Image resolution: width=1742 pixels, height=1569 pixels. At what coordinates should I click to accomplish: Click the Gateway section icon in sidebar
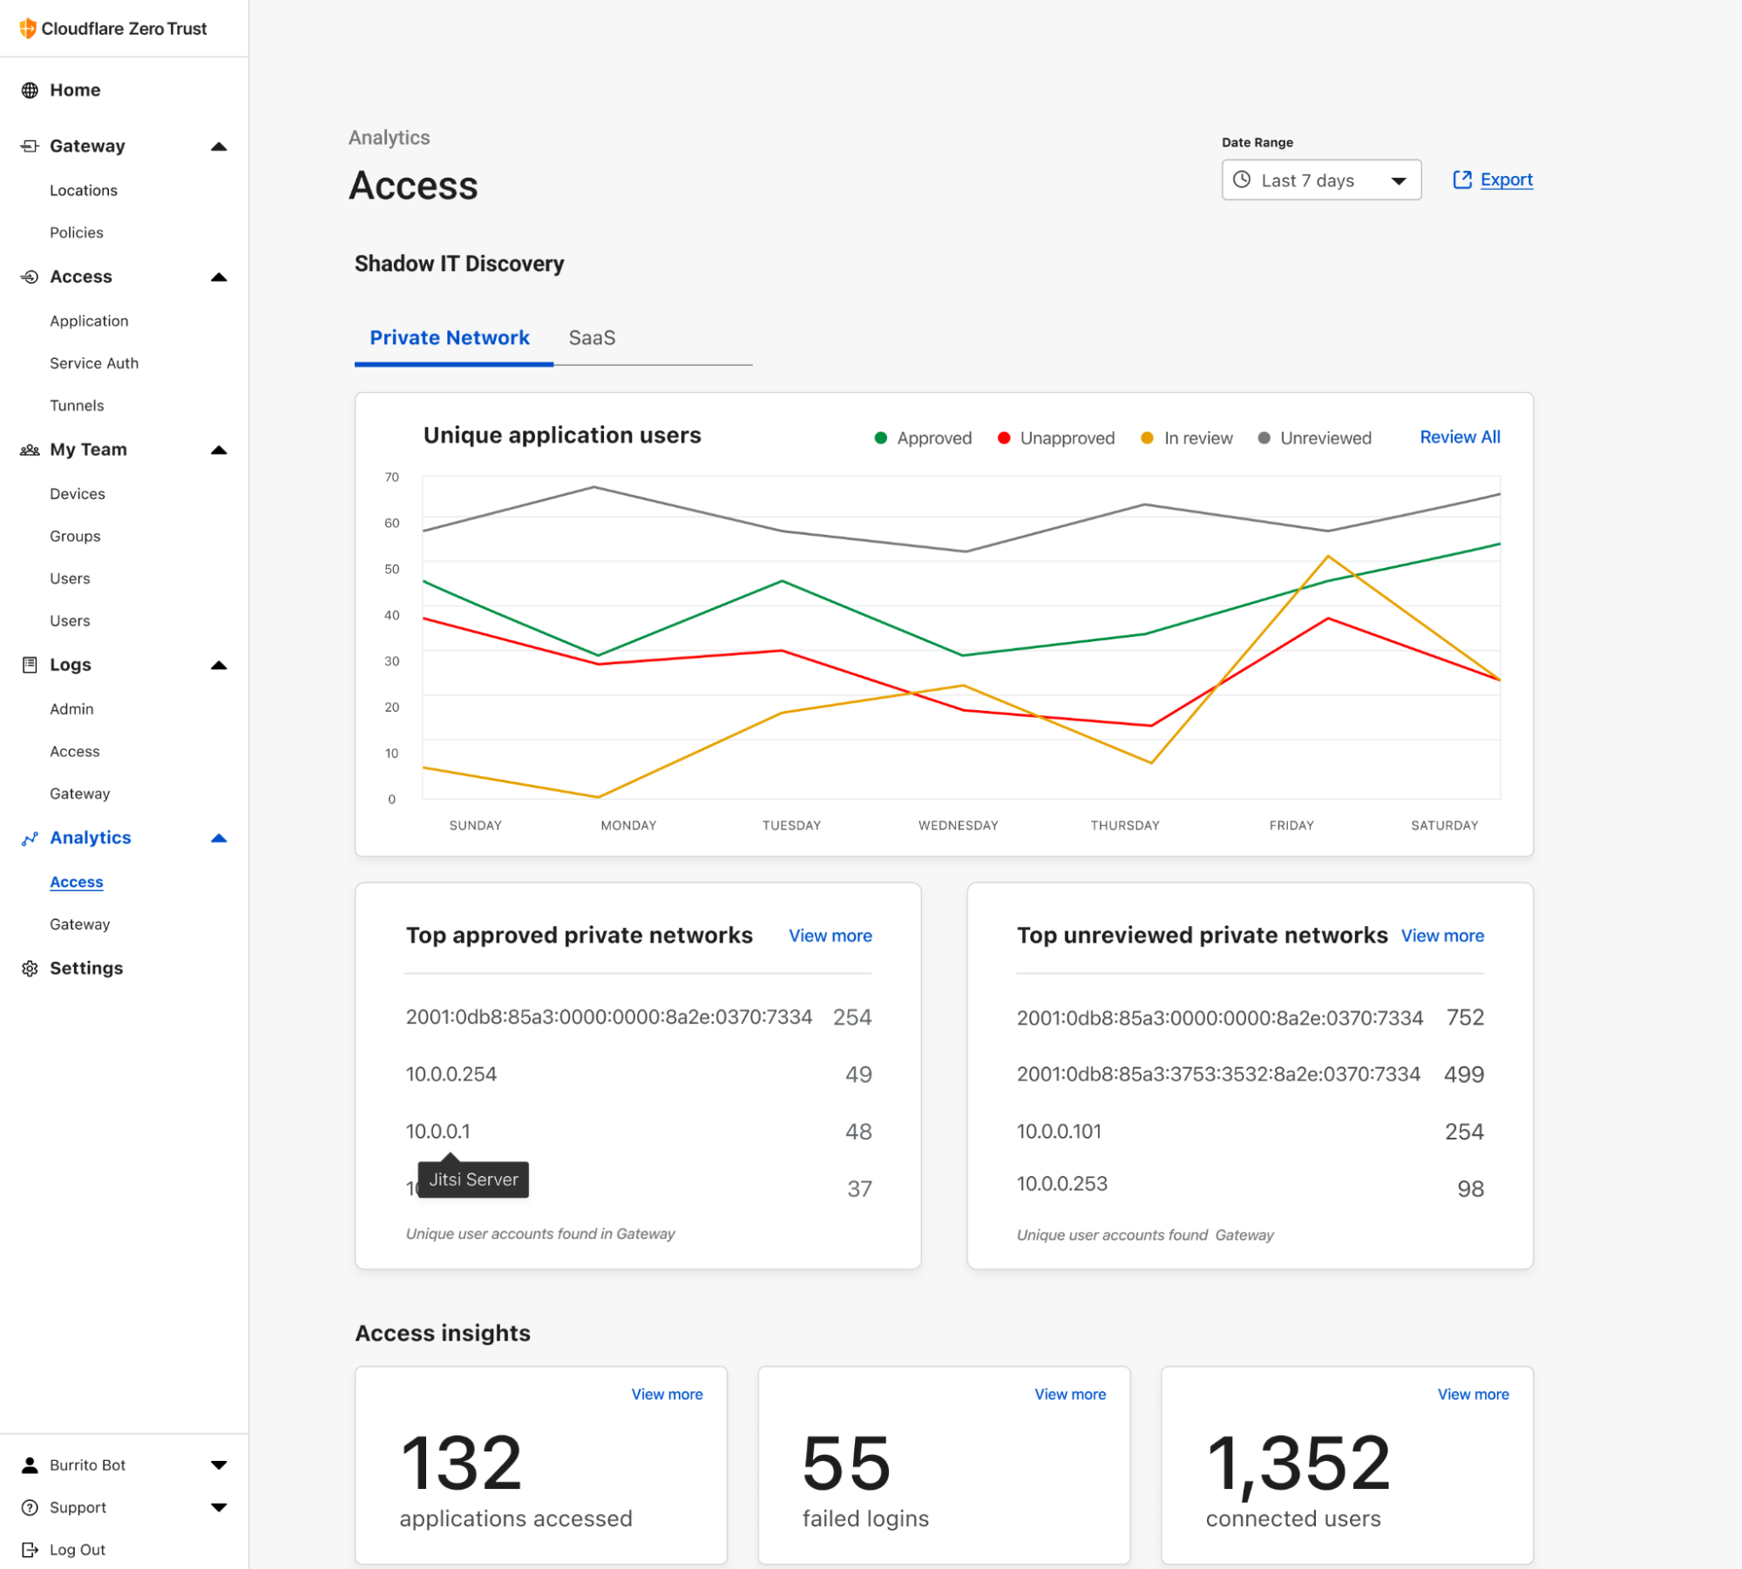coord(30,146)
